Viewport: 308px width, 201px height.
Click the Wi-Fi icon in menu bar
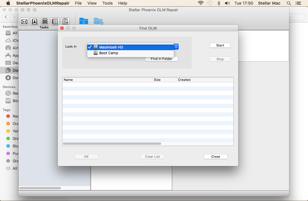pos(201,3)
